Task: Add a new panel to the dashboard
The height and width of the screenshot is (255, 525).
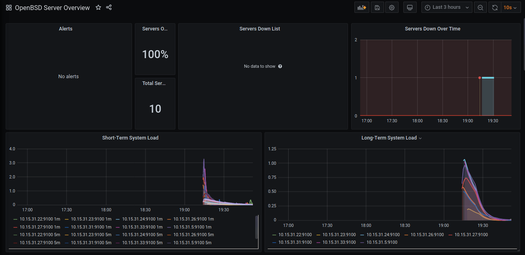Action: pos(361,7)
